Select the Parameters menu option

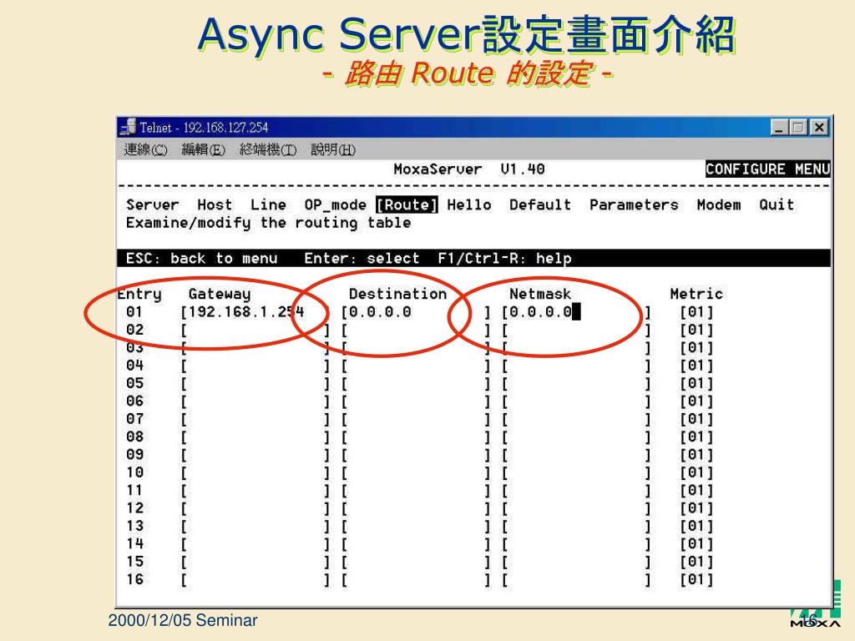(x=635, y=205)
